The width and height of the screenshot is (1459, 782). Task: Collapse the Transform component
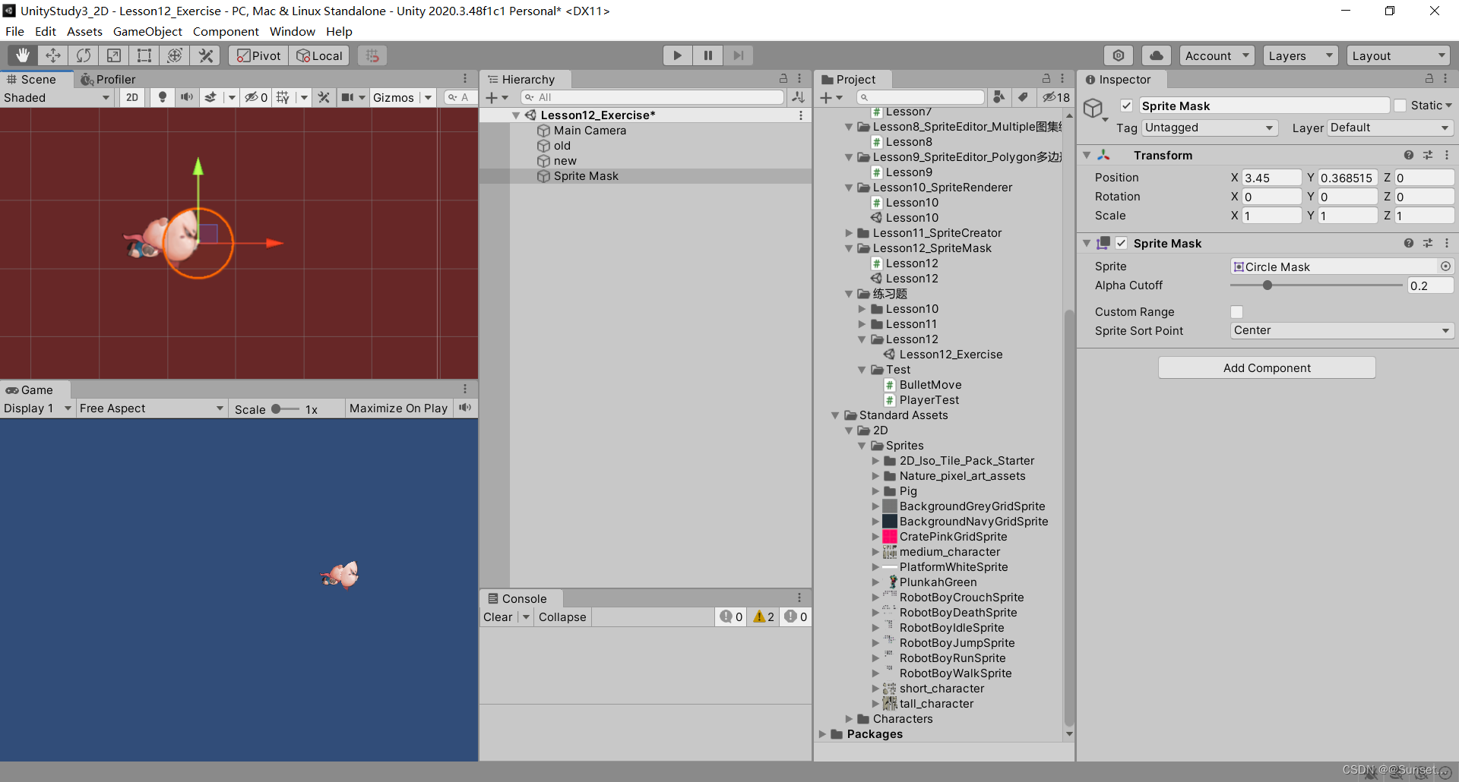coord(1087,155)
